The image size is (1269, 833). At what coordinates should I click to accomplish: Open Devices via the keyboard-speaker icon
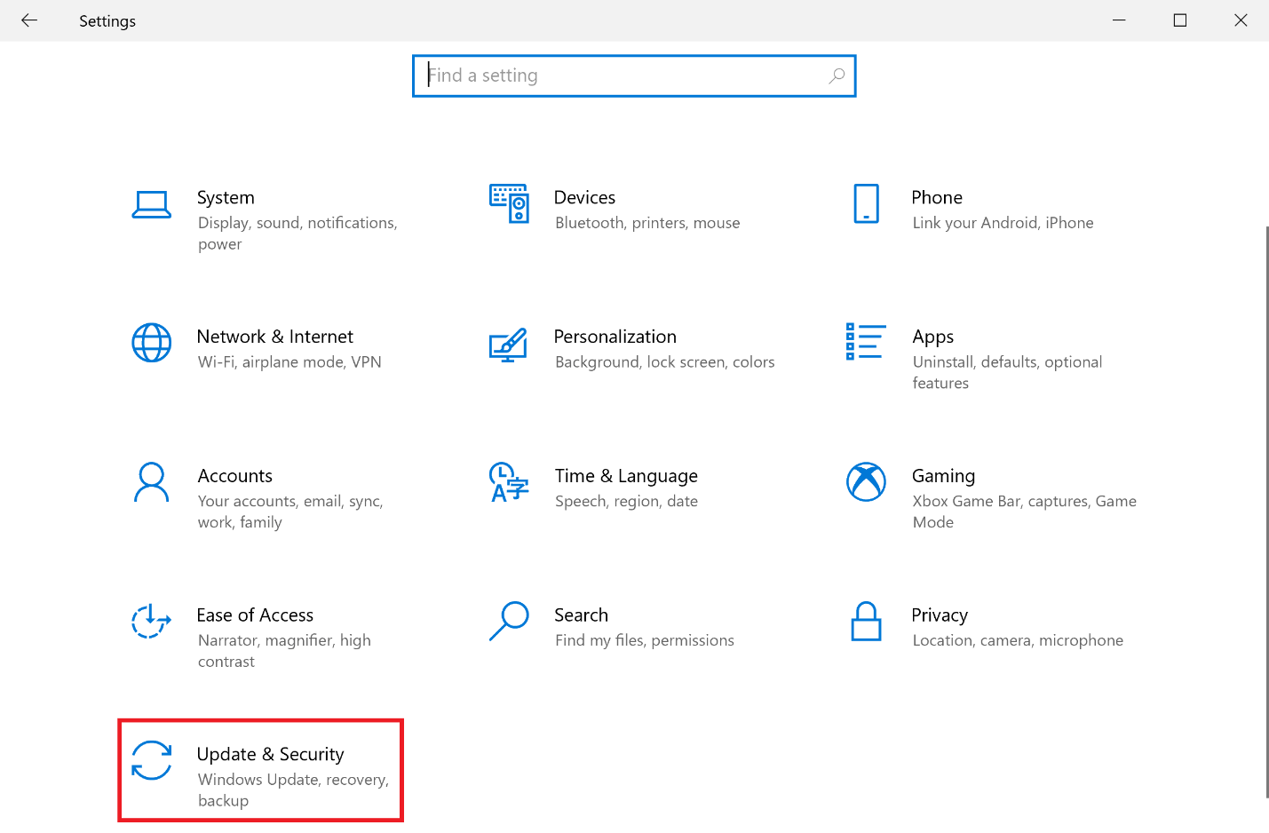point(509,203)
